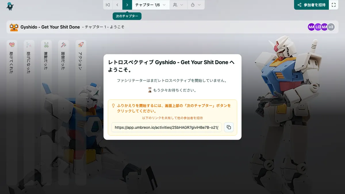Expand the timer dropdown chevron
Viewport: 345px width, 194px height.
199,5
